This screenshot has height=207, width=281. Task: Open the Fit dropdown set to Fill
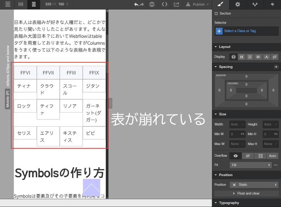pos(250,165)
